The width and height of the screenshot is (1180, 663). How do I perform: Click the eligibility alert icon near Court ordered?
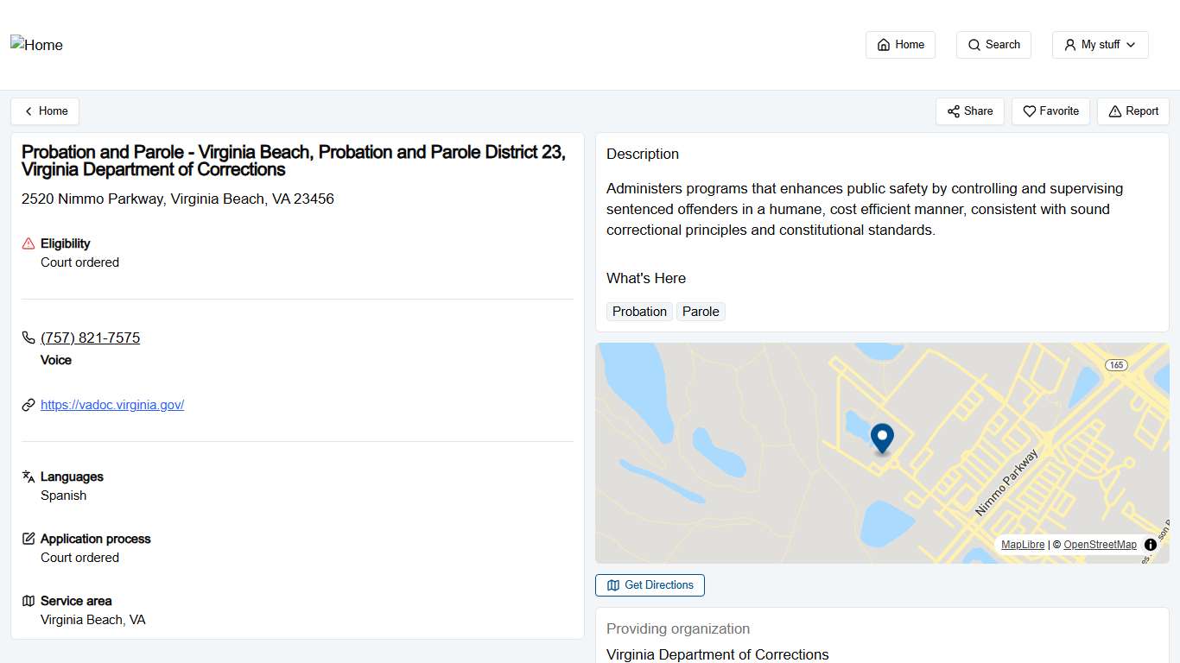point(27,243)
